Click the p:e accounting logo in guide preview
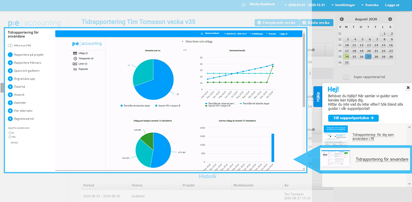412x202 pixels. pyautogui.click(x=88, y=43)
